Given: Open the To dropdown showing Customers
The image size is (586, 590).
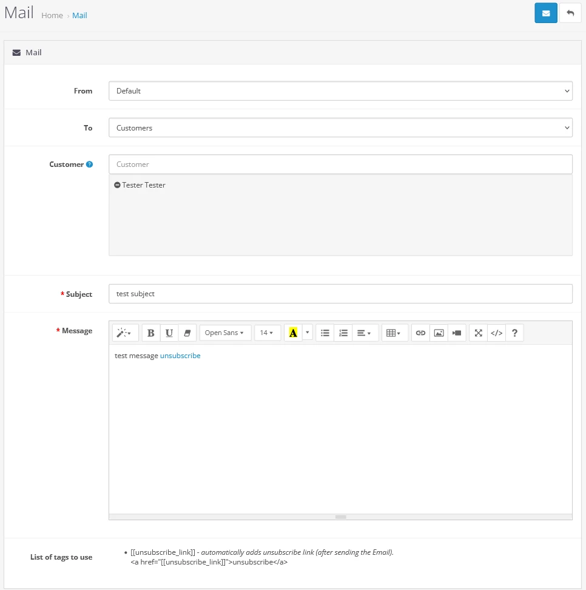Looking at the screenshot, I should coord(340,128).
